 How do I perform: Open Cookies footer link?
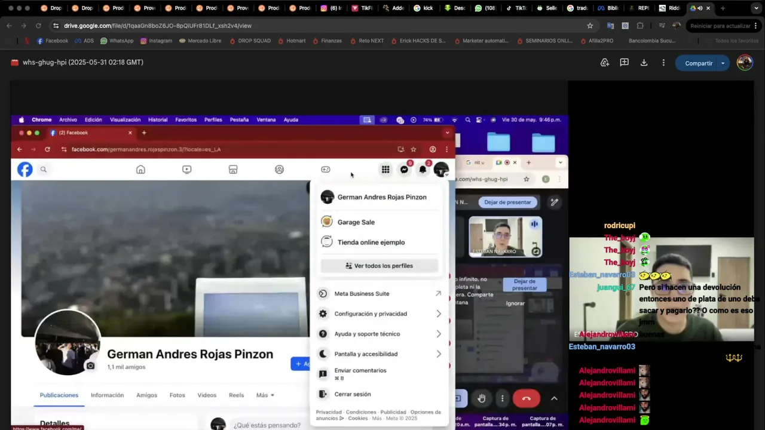(x=357, y=419)
